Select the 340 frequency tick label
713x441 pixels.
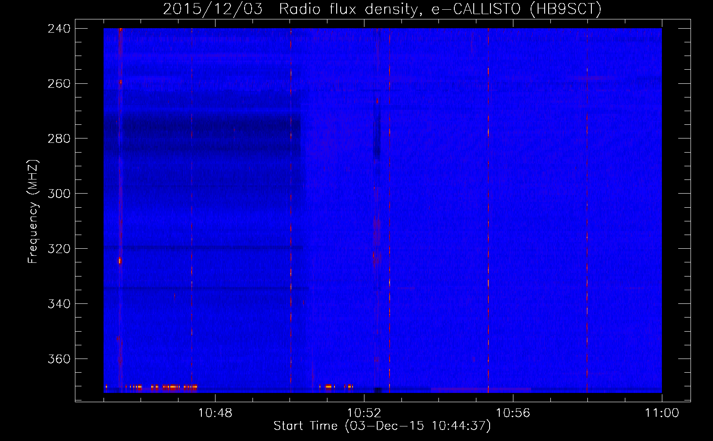58,304
